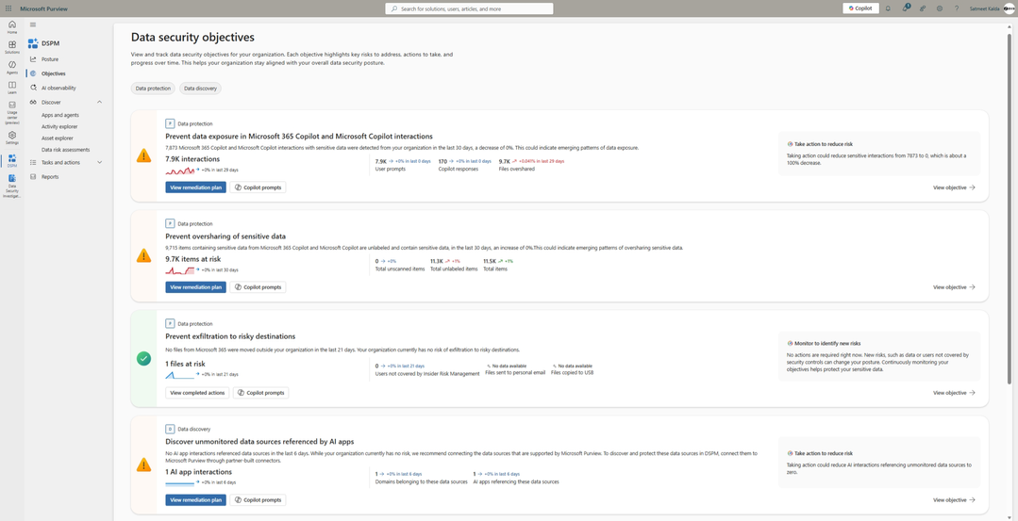The width and height of the screenshot is (1018, 521).
Task: Open Usage center preview in rail
Action: [x=11, y=113]
